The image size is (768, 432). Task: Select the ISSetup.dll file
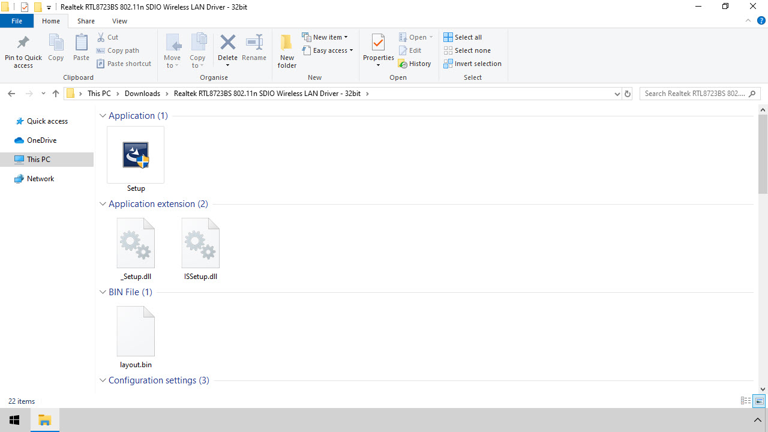(x=200, y=249)
